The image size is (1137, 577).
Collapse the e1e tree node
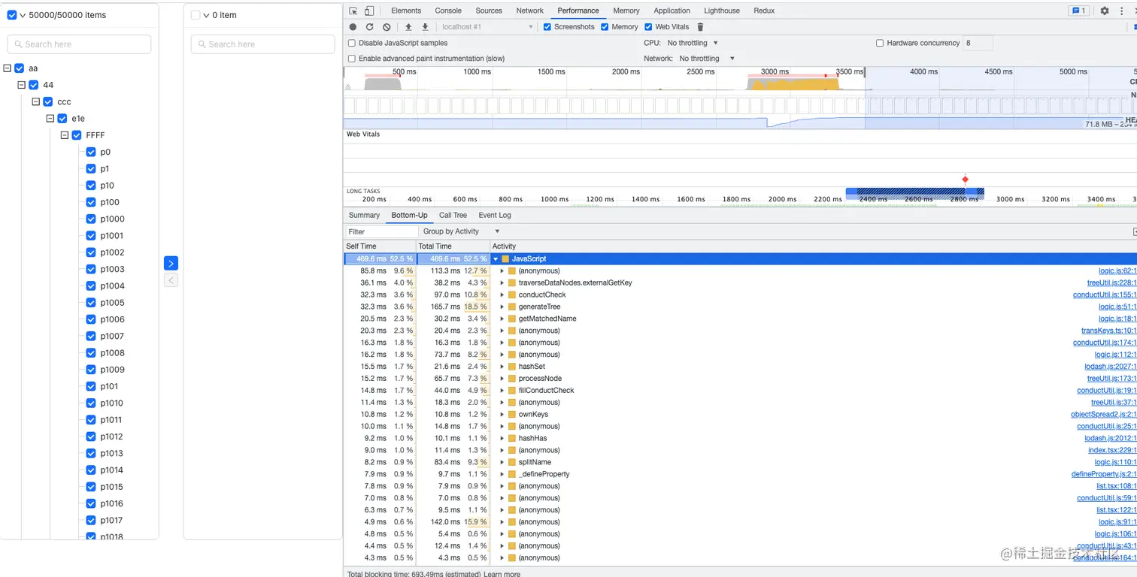[50, 119]
